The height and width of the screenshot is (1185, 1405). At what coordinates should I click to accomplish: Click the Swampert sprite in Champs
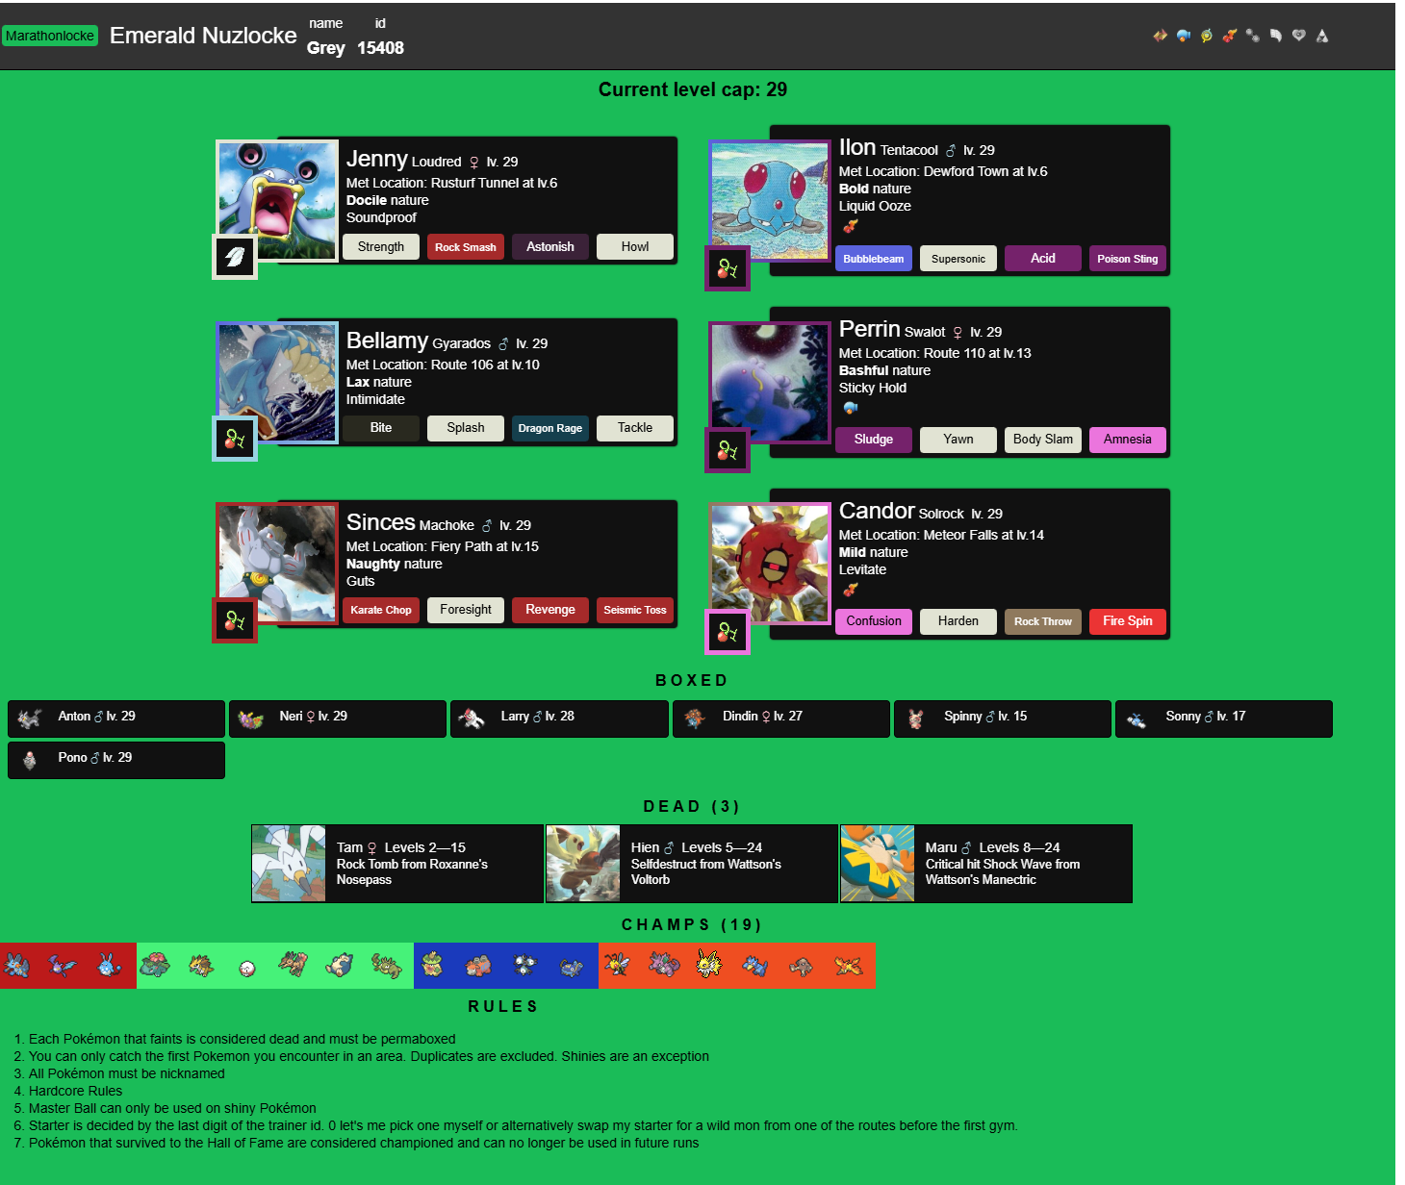[x=17, y=965]
